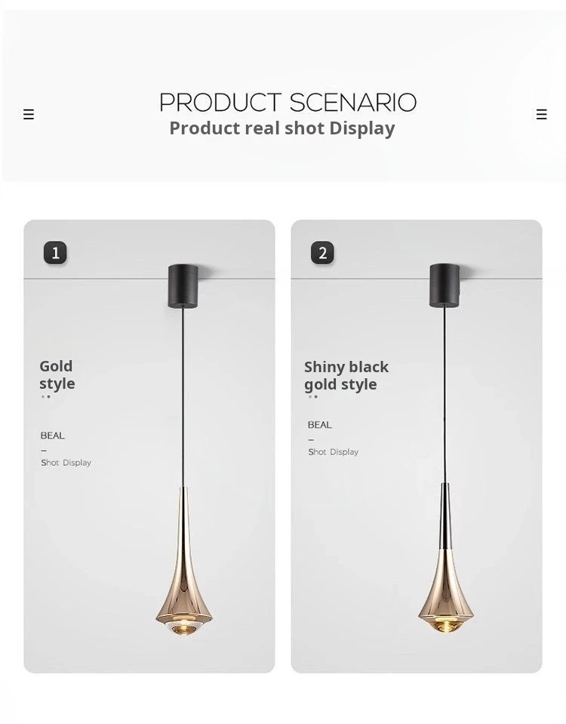Click Shot Display under Gold style
This screenshot has height=724, width=566.
pyautogui.click(x=66, y=463)
